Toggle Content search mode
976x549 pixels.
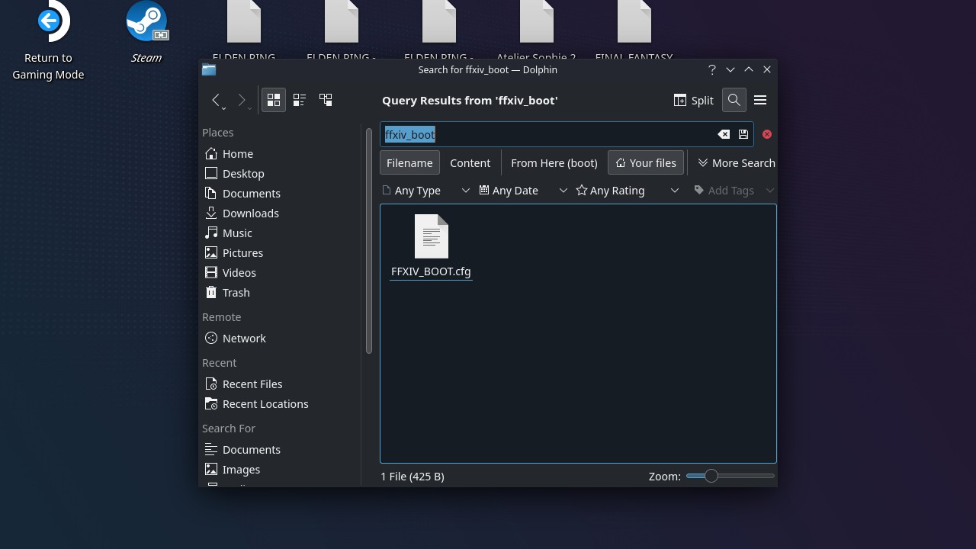tap(470, 162)
